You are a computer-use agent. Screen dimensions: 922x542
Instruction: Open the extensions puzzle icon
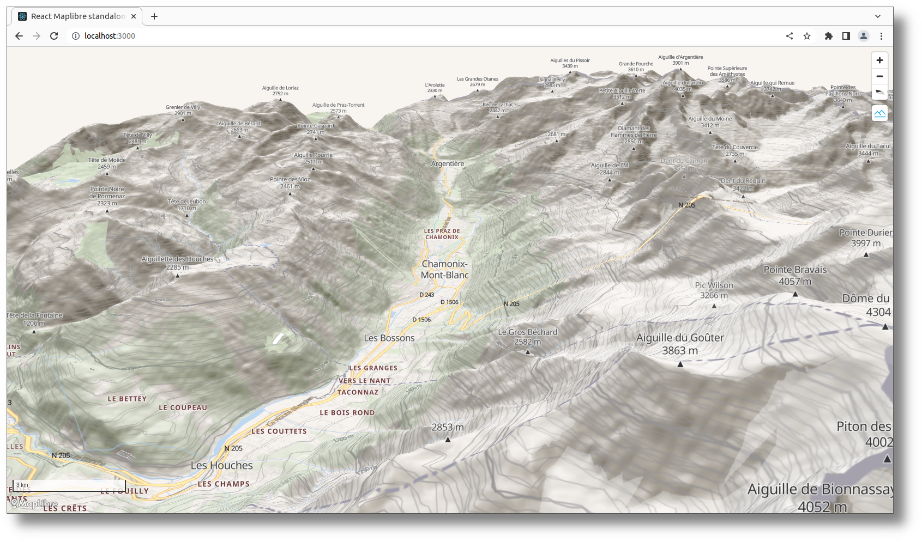tap(829, 36)
